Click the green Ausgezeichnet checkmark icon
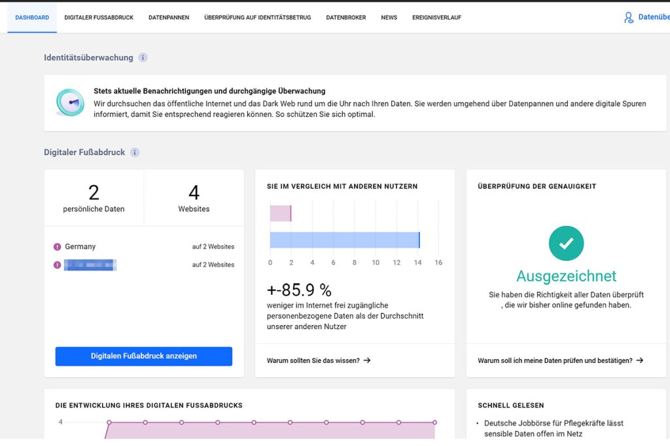This screenshot has height=446, width=670. tap(566, 243)
